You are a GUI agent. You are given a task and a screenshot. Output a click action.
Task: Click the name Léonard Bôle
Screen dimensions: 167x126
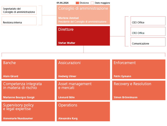pos(66,97)
